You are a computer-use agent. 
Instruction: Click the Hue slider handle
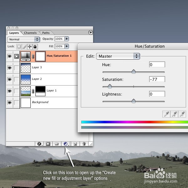[133, 71]
